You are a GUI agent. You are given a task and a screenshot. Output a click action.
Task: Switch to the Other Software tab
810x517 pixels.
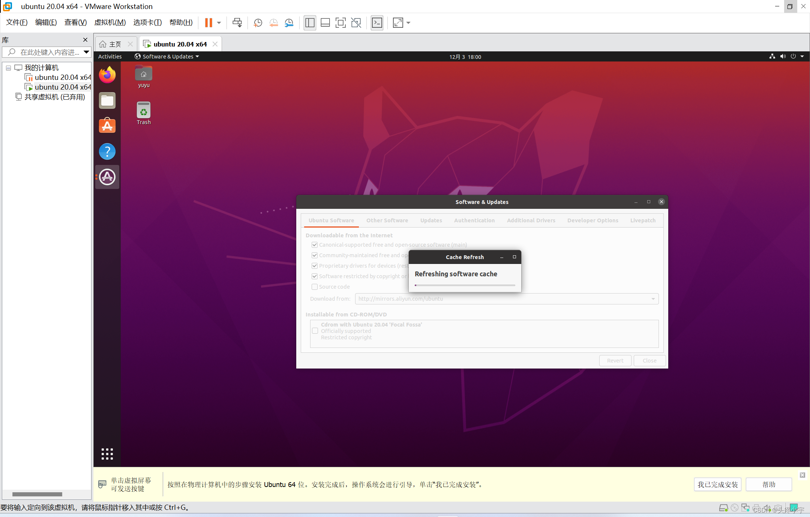click(x=387, y=220)
